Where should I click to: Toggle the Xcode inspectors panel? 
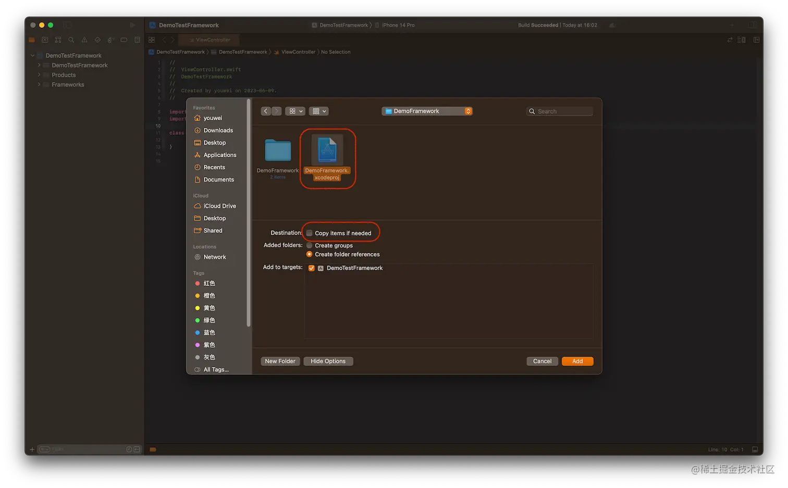coord(753,25)
